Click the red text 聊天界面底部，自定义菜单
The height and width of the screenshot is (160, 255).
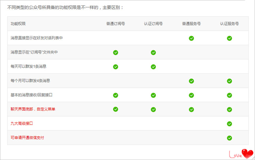point(33,109)
